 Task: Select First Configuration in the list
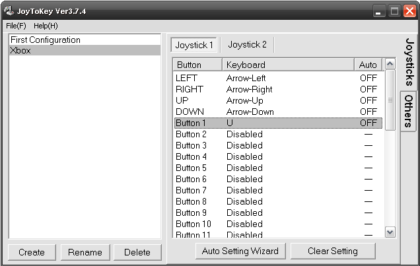(x=85, y=40)
